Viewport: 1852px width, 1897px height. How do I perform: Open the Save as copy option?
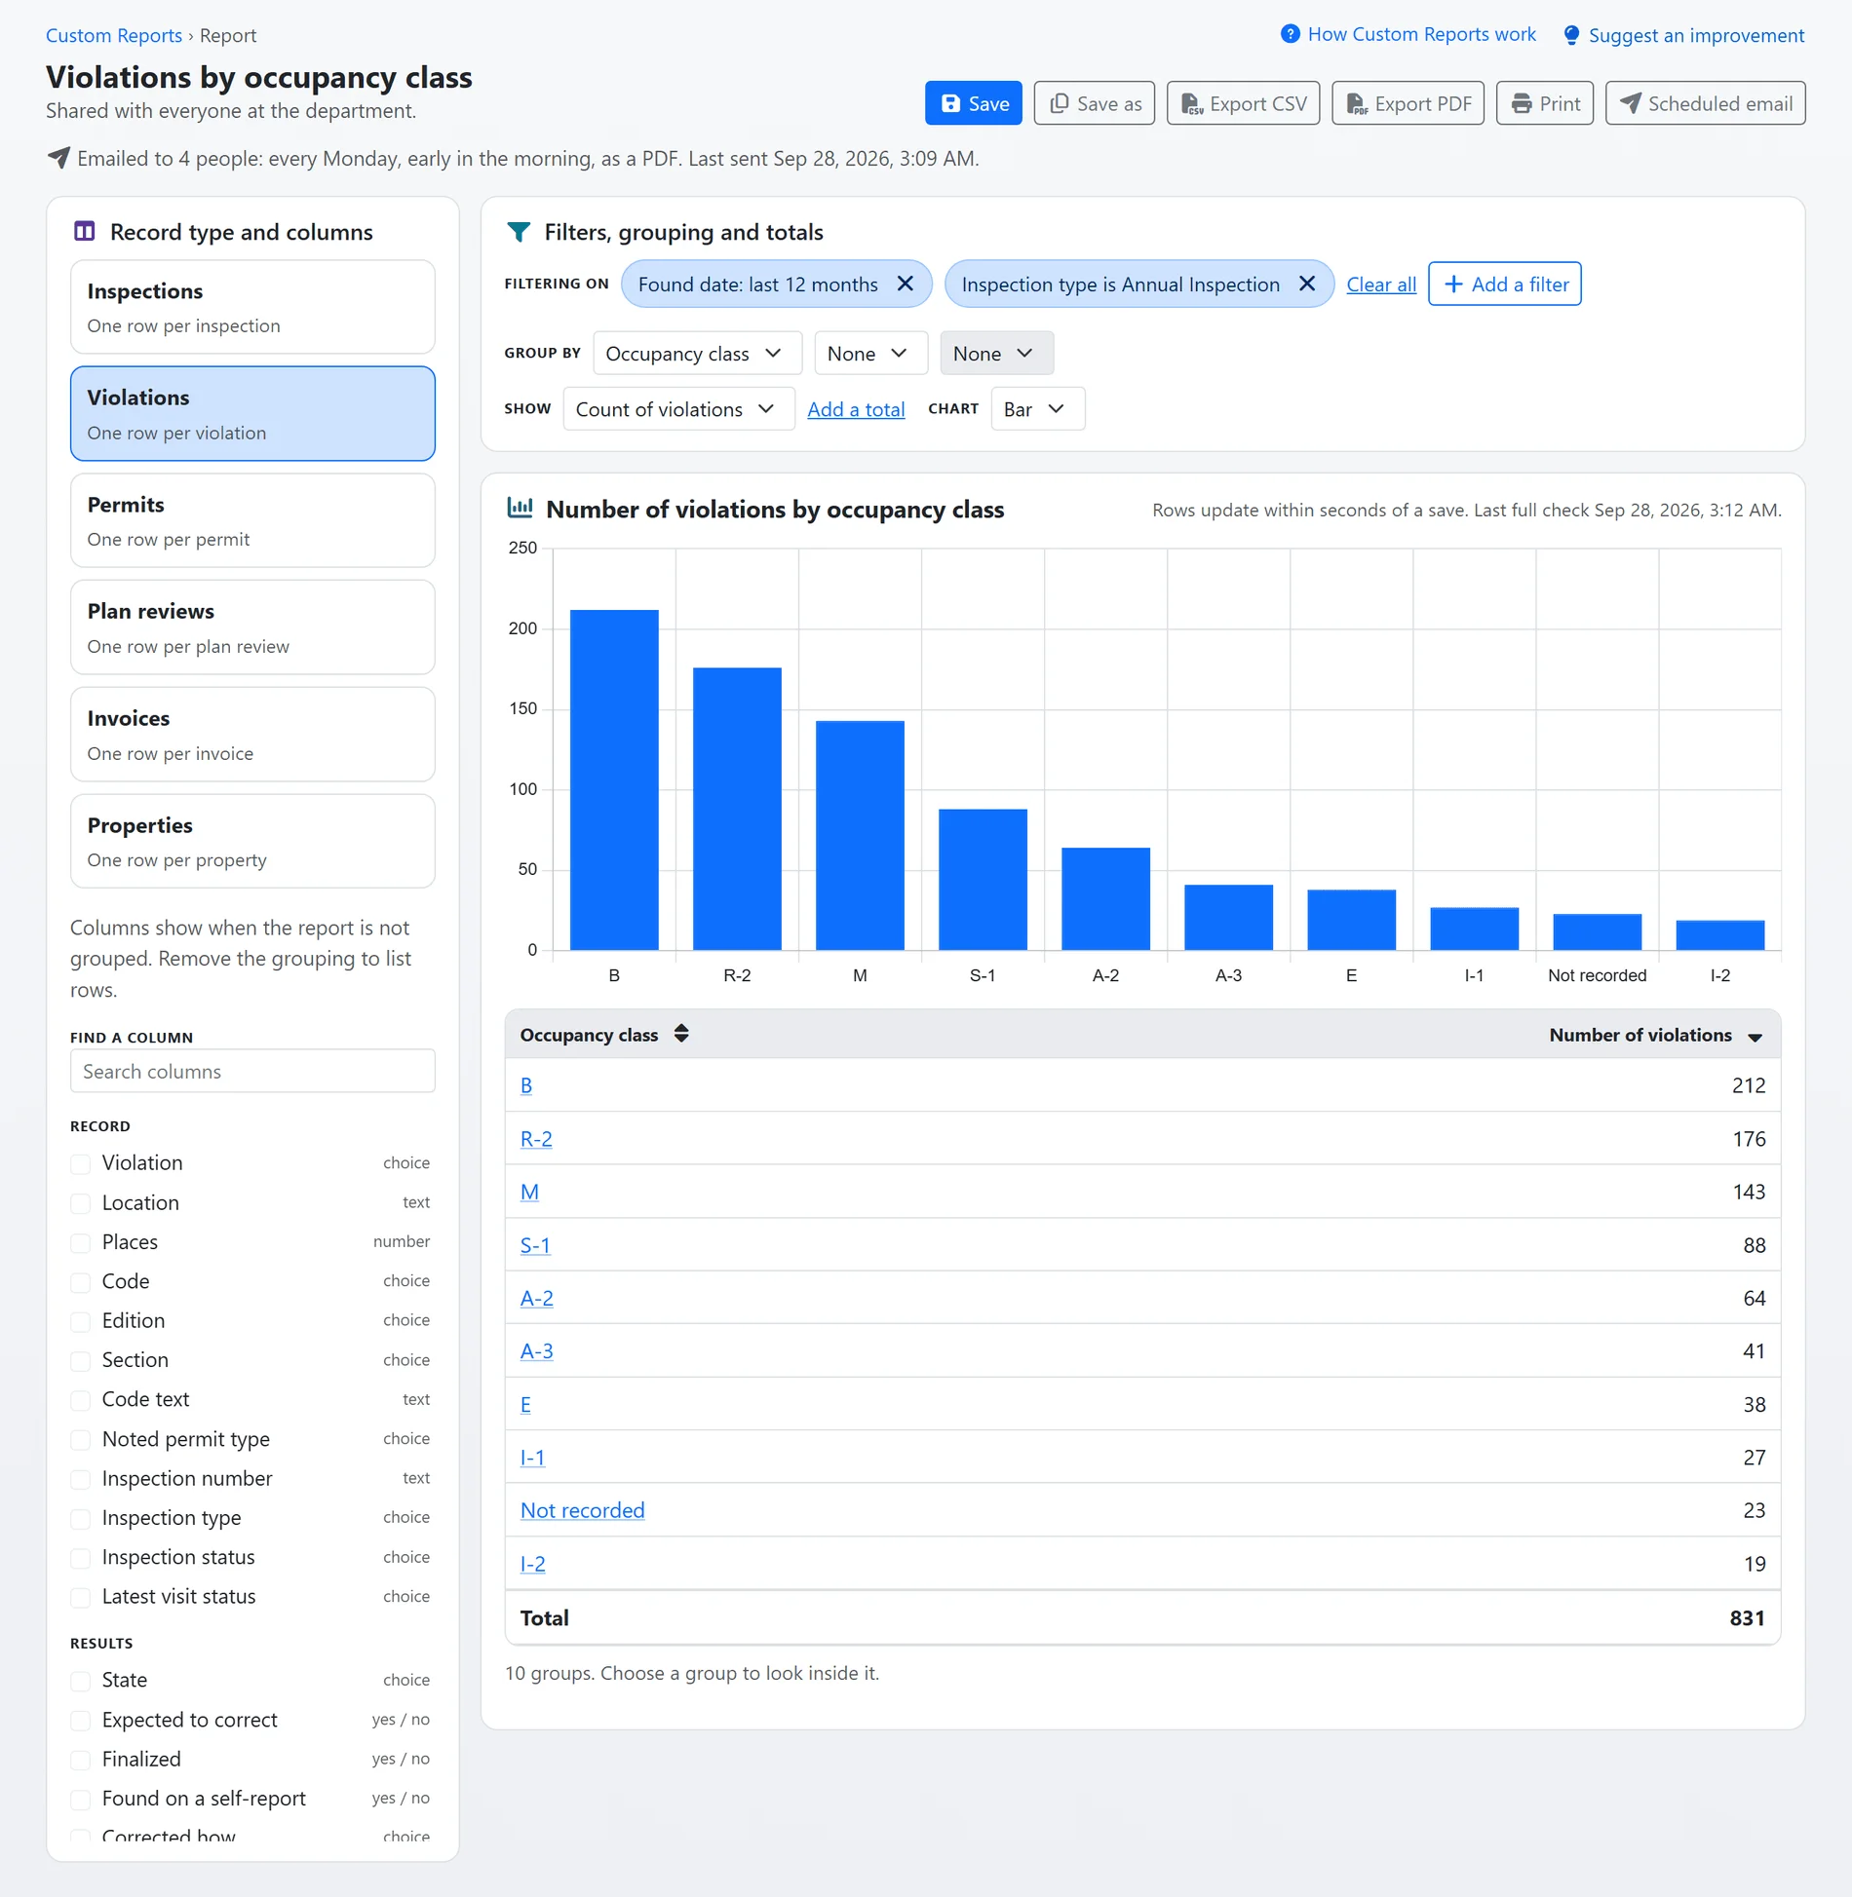pyautogui.click(x=1094, y=103)
